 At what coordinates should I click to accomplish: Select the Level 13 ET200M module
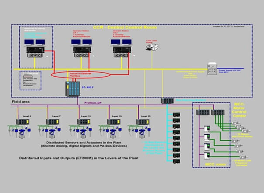(x=84, y=122)
